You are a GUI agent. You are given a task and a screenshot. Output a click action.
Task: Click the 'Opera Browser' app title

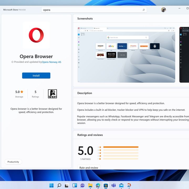36,56
